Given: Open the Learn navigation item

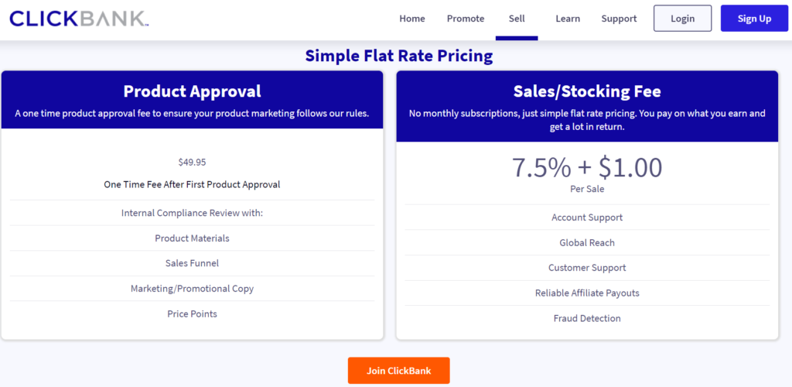Looking at the screenshot, I should point(568,19).
